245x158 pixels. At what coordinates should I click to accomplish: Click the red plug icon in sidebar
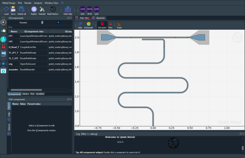click(x=3, y=46)
